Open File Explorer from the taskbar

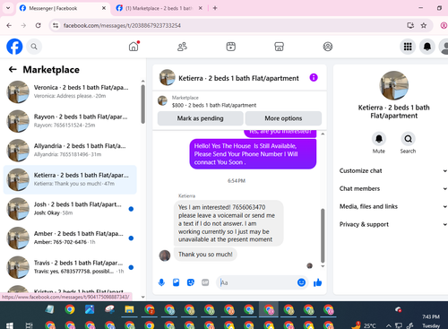click(x=129, y=310)
